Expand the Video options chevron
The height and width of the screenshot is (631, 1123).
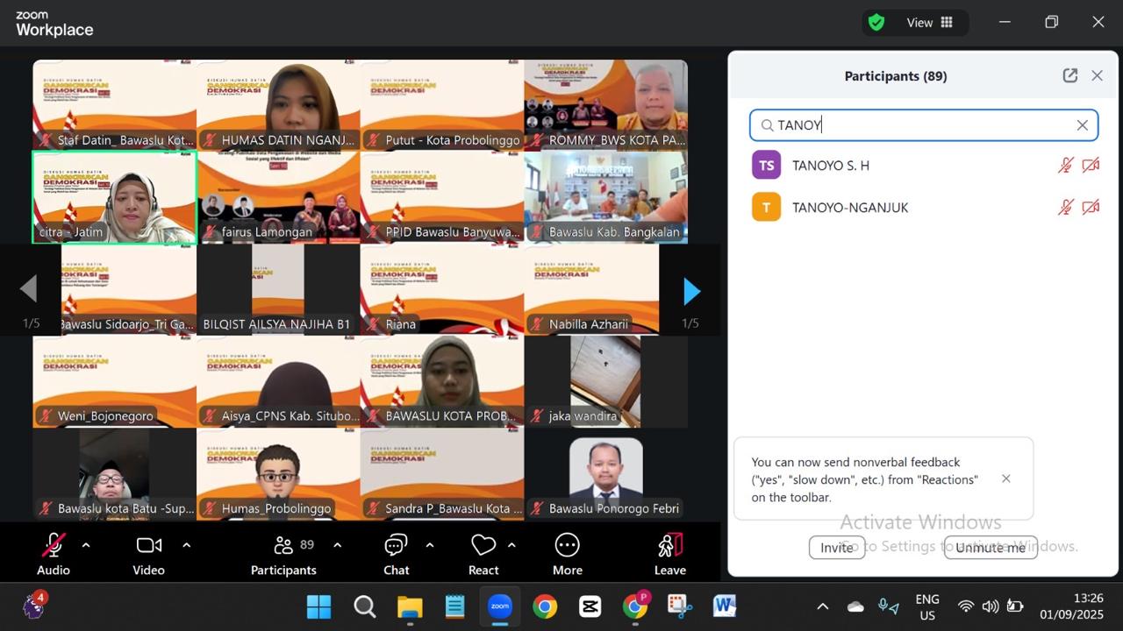click(x=186, y=545)
